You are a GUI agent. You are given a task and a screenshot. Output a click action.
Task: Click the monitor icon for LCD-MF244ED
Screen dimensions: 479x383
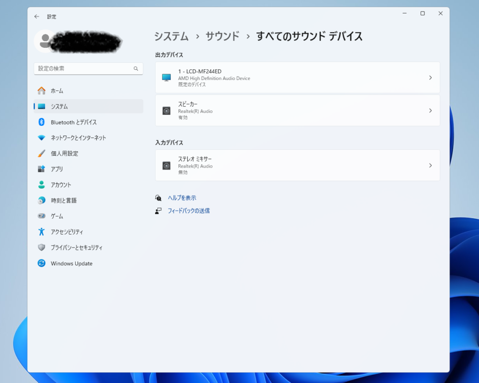(x=167, y=78)
